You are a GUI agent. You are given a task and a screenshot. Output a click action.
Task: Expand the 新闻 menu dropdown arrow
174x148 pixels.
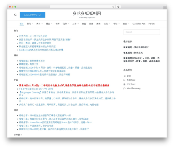point(33,24)
